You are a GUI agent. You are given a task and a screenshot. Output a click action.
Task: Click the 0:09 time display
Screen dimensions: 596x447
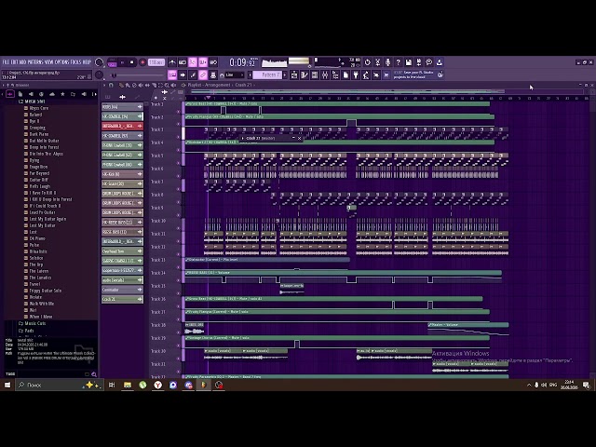[242, 62]
